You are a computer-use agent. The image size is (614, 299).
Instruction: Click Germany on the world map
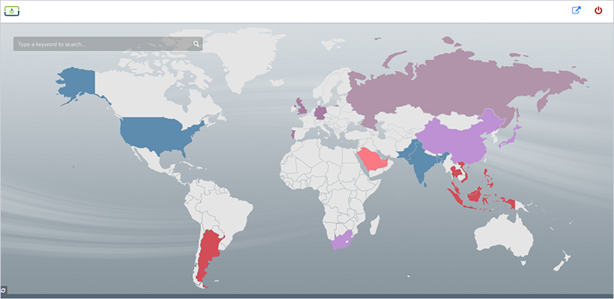321,114
